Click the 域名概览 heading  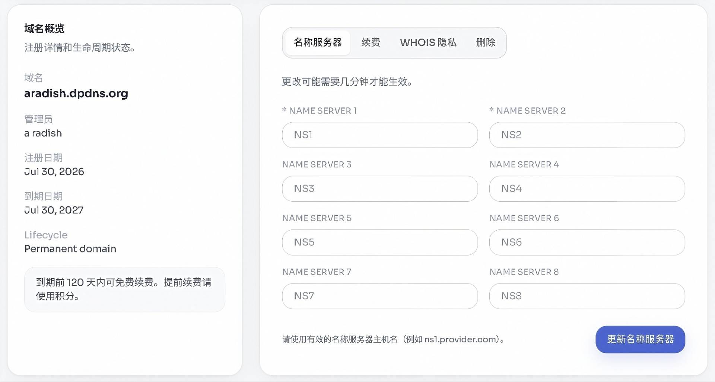click(44, 29)
